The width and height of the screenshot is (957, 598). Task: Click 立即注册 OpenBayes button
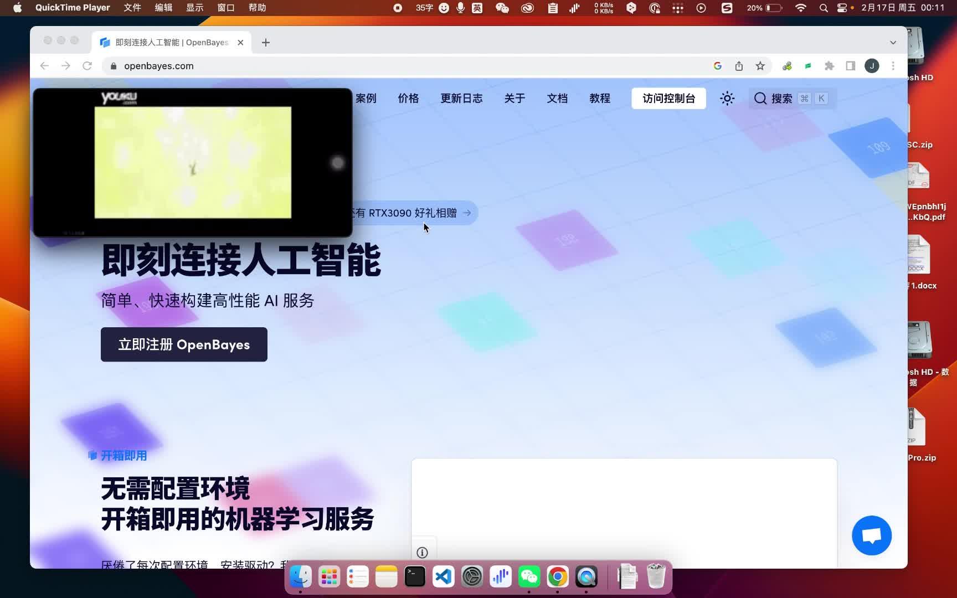pos(184,344)
